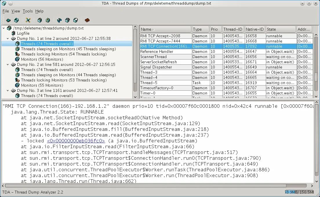Click Native-ID cell 17092
This screenshot has height=197, width=320.
(255, 46)
